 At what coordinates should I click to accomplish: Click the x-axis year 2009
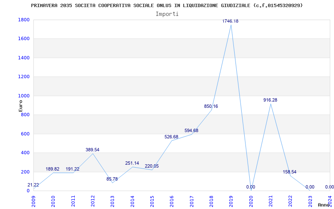click(33, 201)
